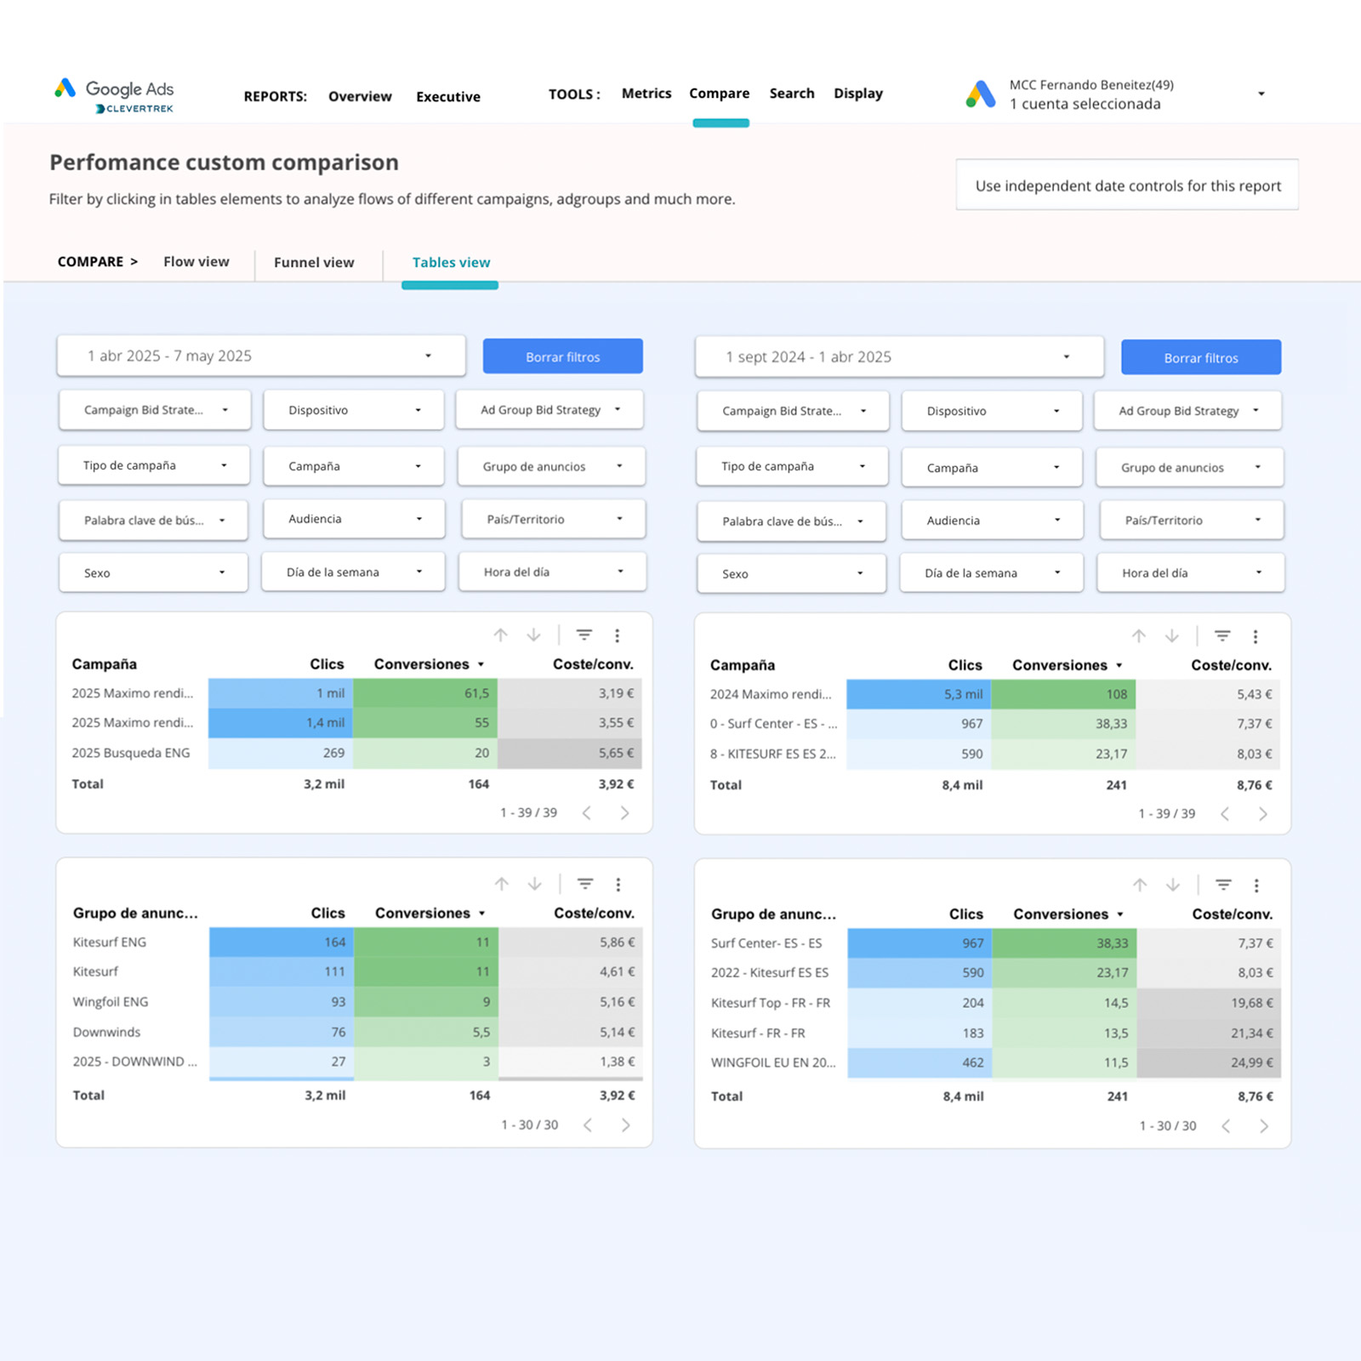Click filter icon in left Grupo de anuncios table
Image resolution: width=1361 pixels, height=1361 pixels.
click(x=585, y=885)
